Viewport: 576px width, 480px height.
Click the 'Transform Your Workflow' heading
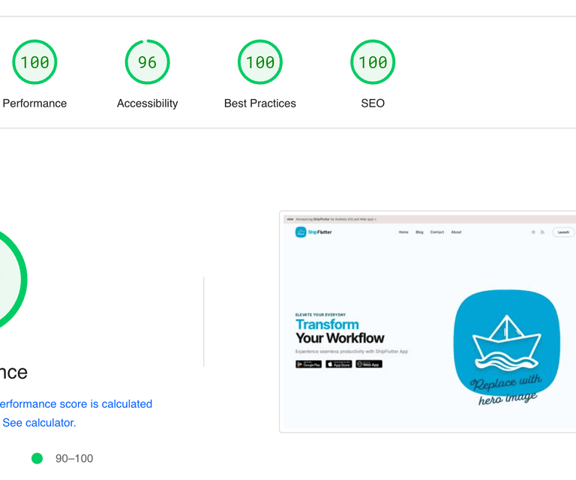click(x=340, y=331)
